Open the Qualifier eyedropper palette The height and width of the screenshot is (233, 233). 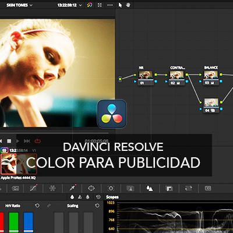(x=72, y=188)
